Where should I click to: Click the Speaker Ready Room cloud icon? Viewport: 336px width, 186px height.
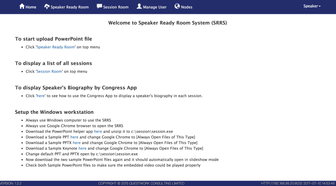click(47, 6)
